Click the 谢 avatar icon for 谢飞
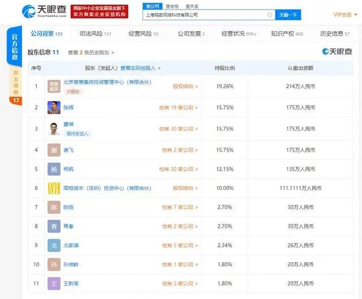 (54, 150)
